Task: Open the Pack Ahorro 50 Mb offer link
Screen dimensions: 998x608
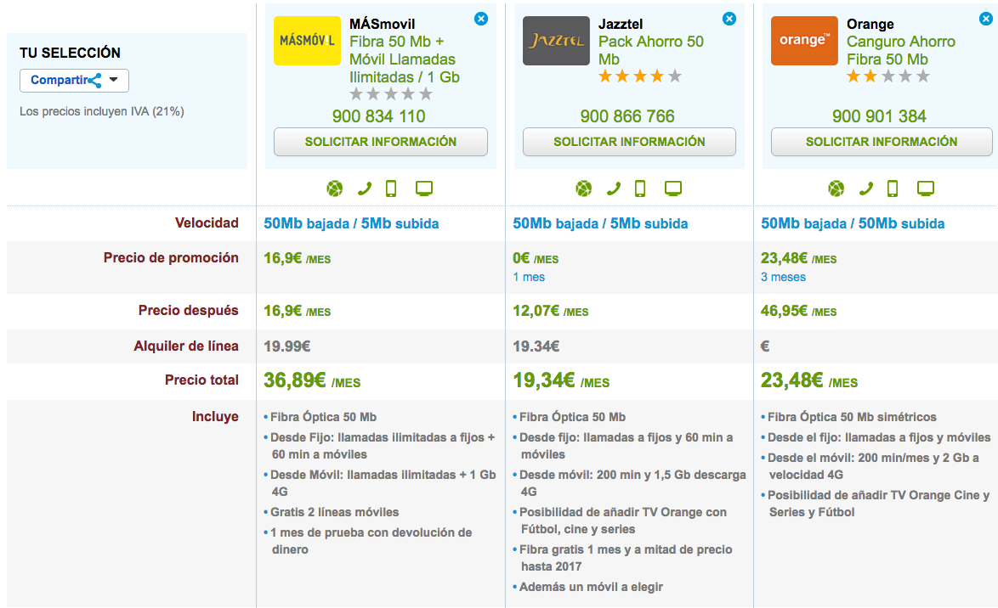Action: (x=650, y=50)
